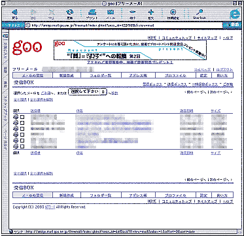Open the 検索 Explorer bar side tab
Image resolution: width=244 pixels, height=236 pixels.
[x=5, y=84]
